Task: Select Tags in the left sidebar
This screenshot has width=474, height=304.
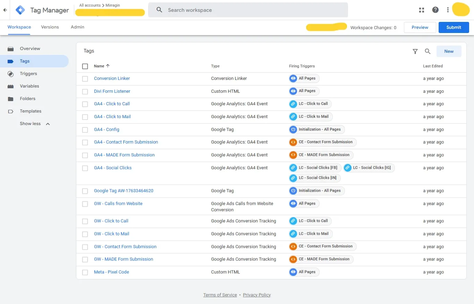Action: tap(34, 61)
